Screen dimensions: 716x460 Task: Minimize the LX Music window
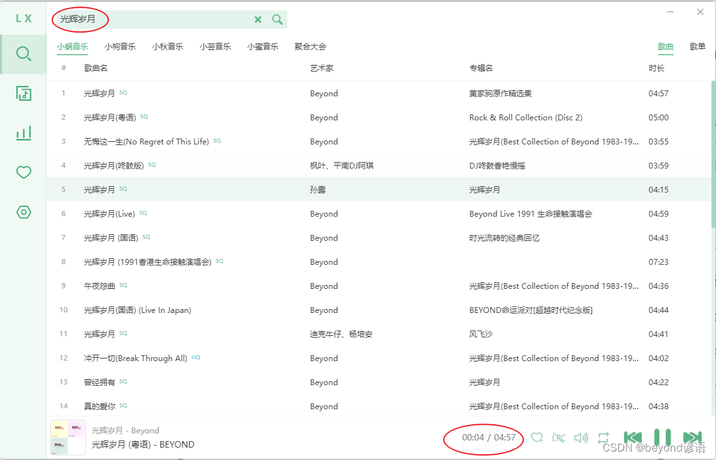coord(670,12)
